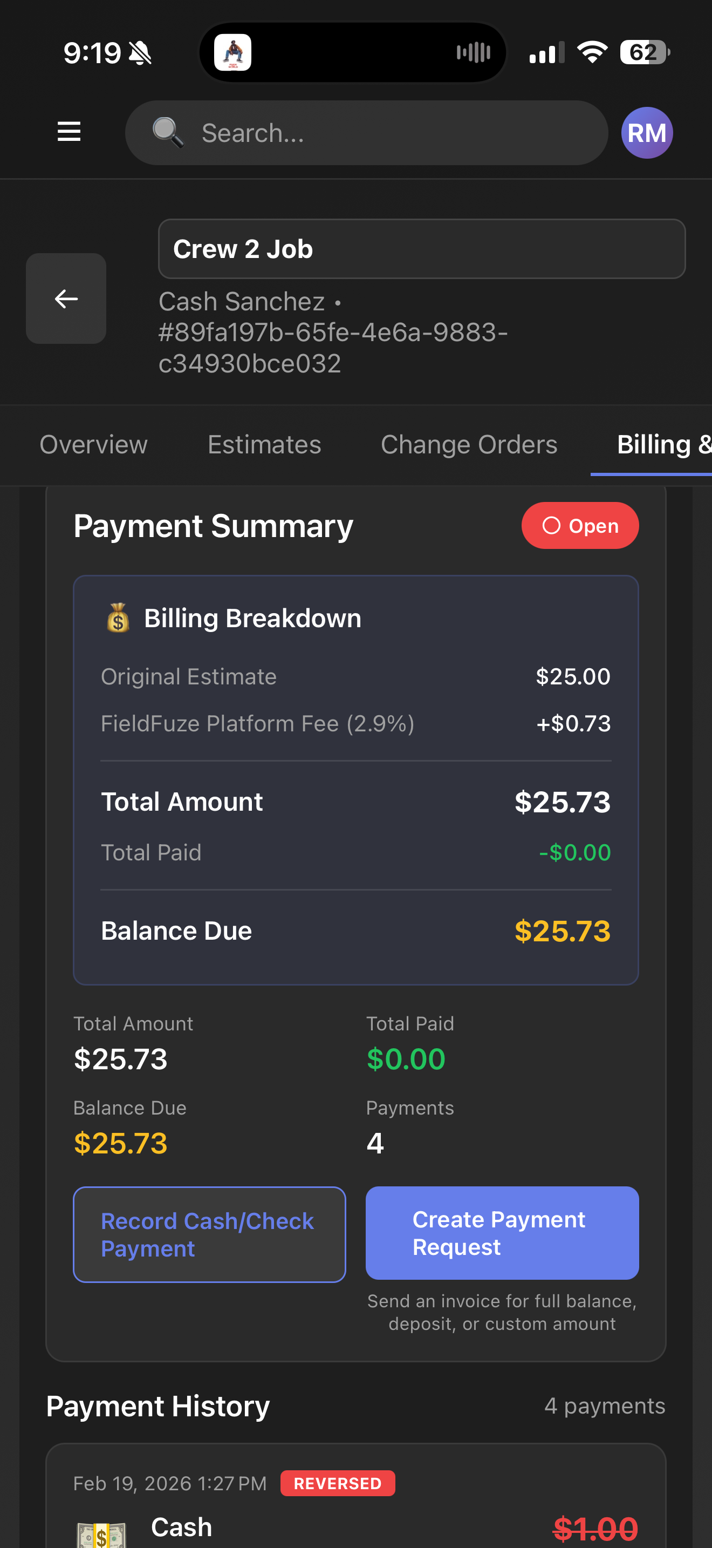Toggle the Open payment status badge
This screenshot has height=1548, width=712.
point(579,525)
